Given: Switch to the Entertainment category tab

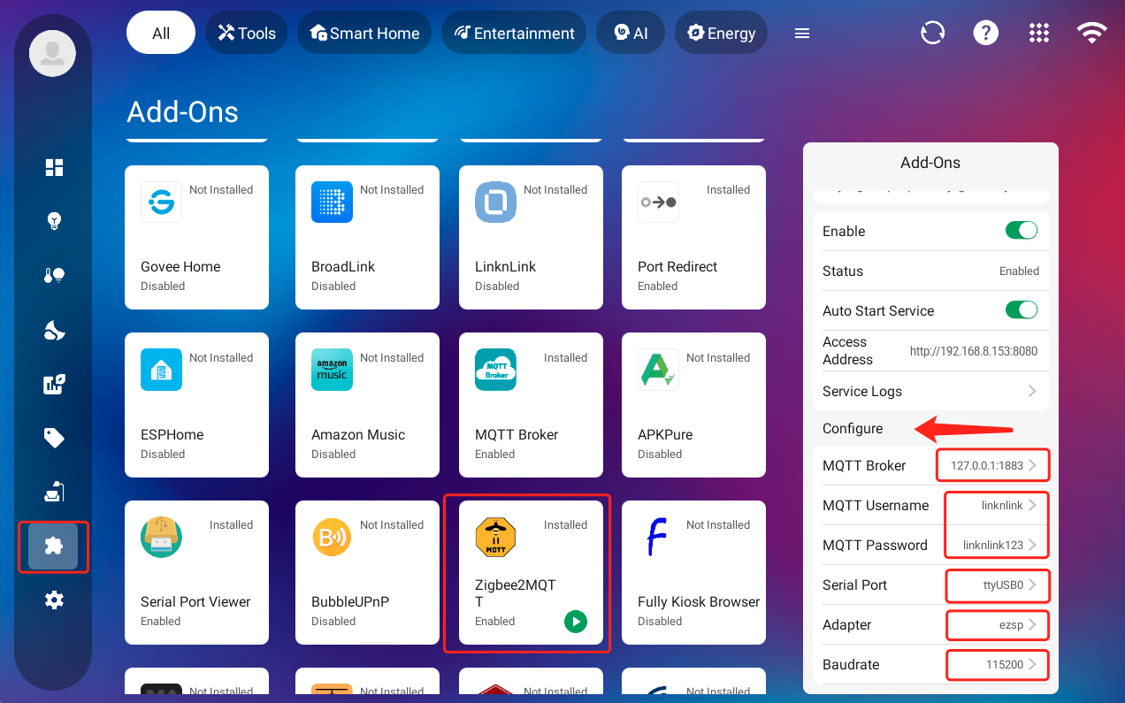Looking at the screenshot, I should click(514, 34).
